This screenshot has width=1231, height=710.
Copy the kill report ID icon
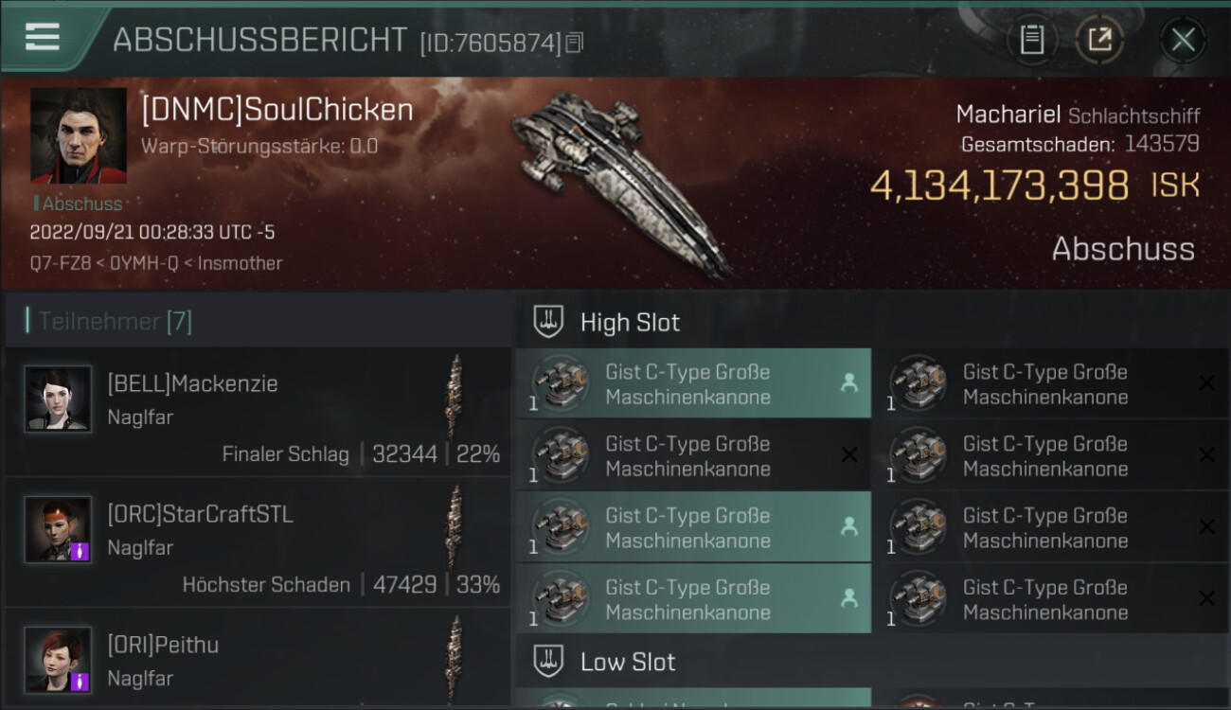(575, 42)
